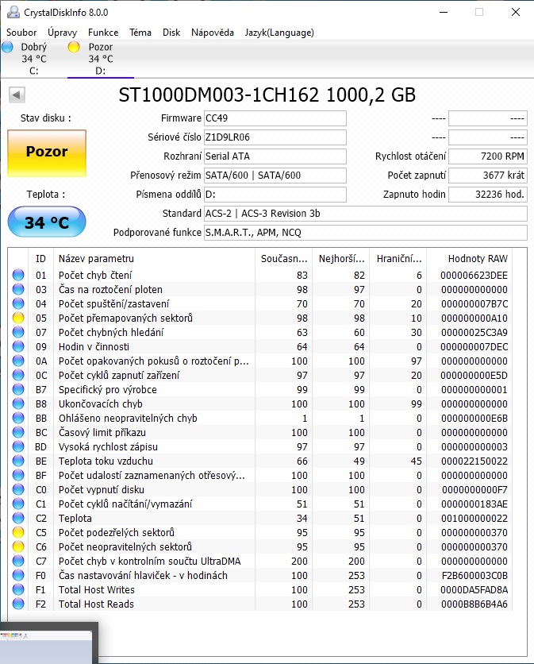Image resolution: width=534 pixels, height=664 pixels.
Task: Click the Název parametru column header
Action: (155, 258)
